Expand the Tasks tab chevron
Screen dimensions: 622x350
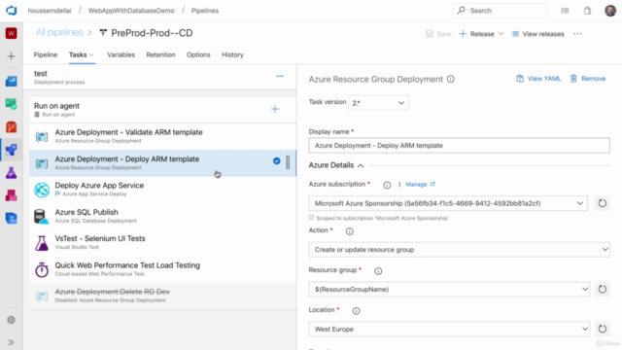click(91, 54)
